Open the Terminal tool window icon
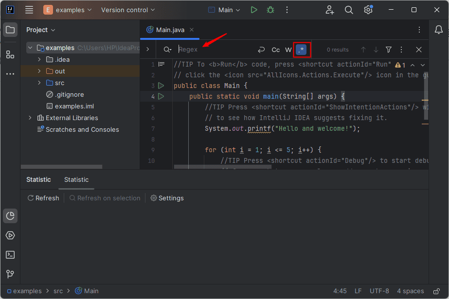The height and width of the screenshot is (299, 449). [x=10, y=255]
